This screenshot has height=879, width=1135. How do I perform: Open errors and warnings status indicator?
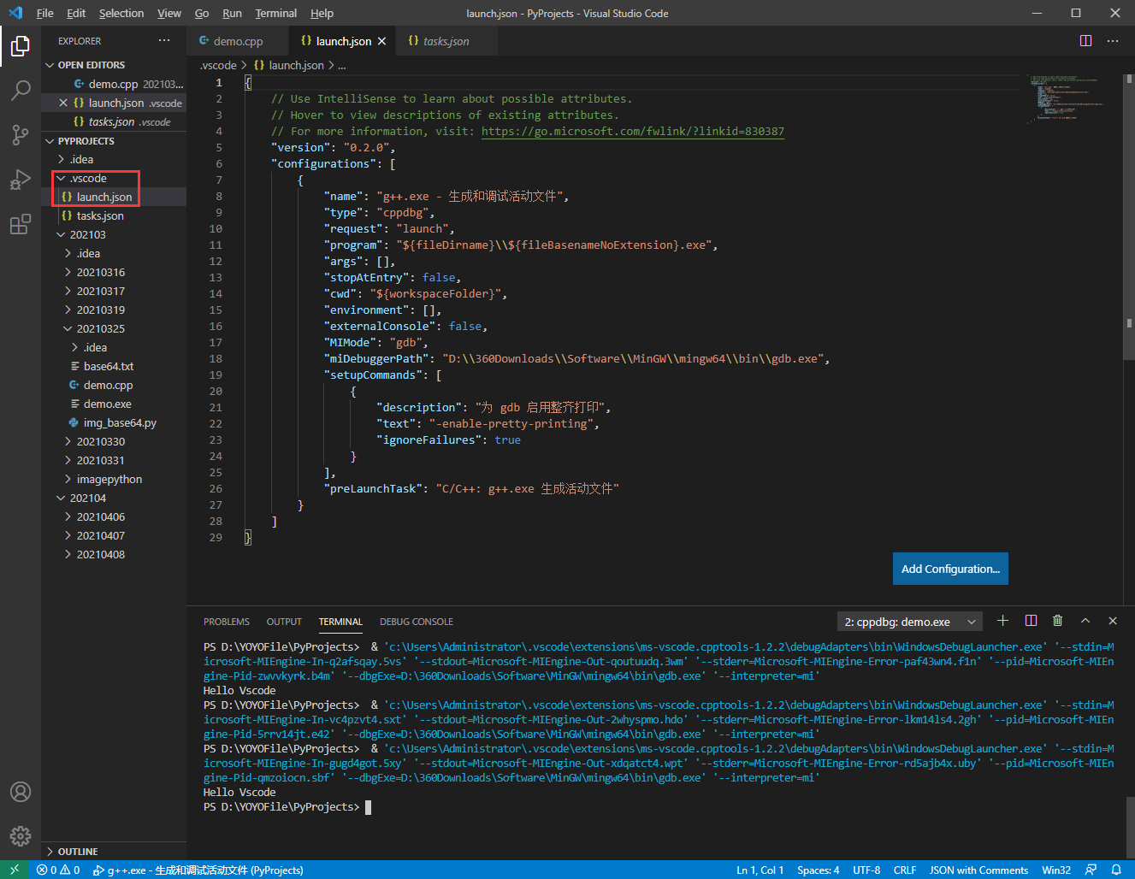(x=58, y=870)
